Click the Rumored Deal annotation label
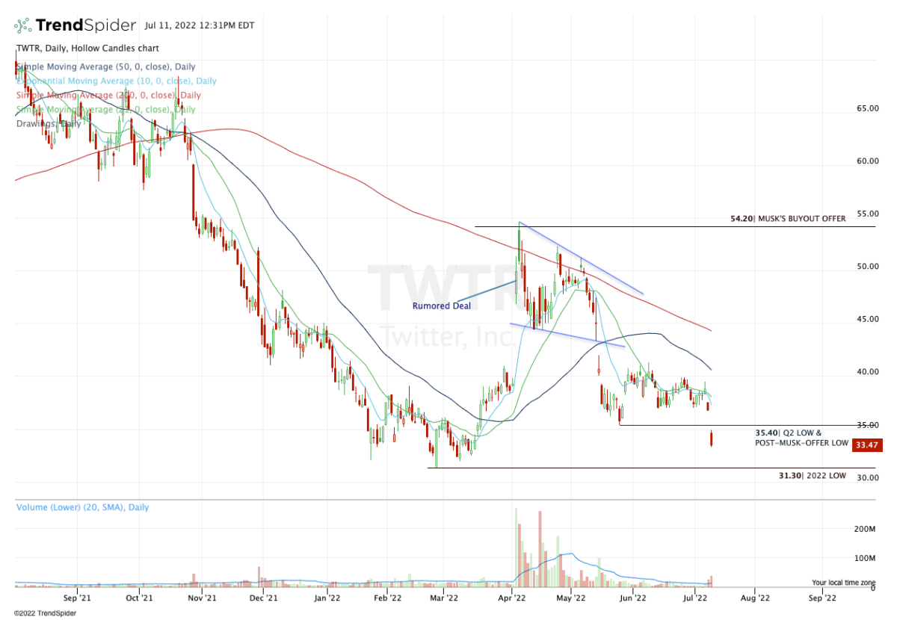This screenshot has height=620, width=897. coord(442,306)
